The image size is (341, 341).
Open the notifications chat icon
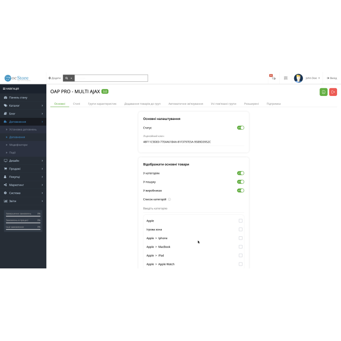coord(273,78)
